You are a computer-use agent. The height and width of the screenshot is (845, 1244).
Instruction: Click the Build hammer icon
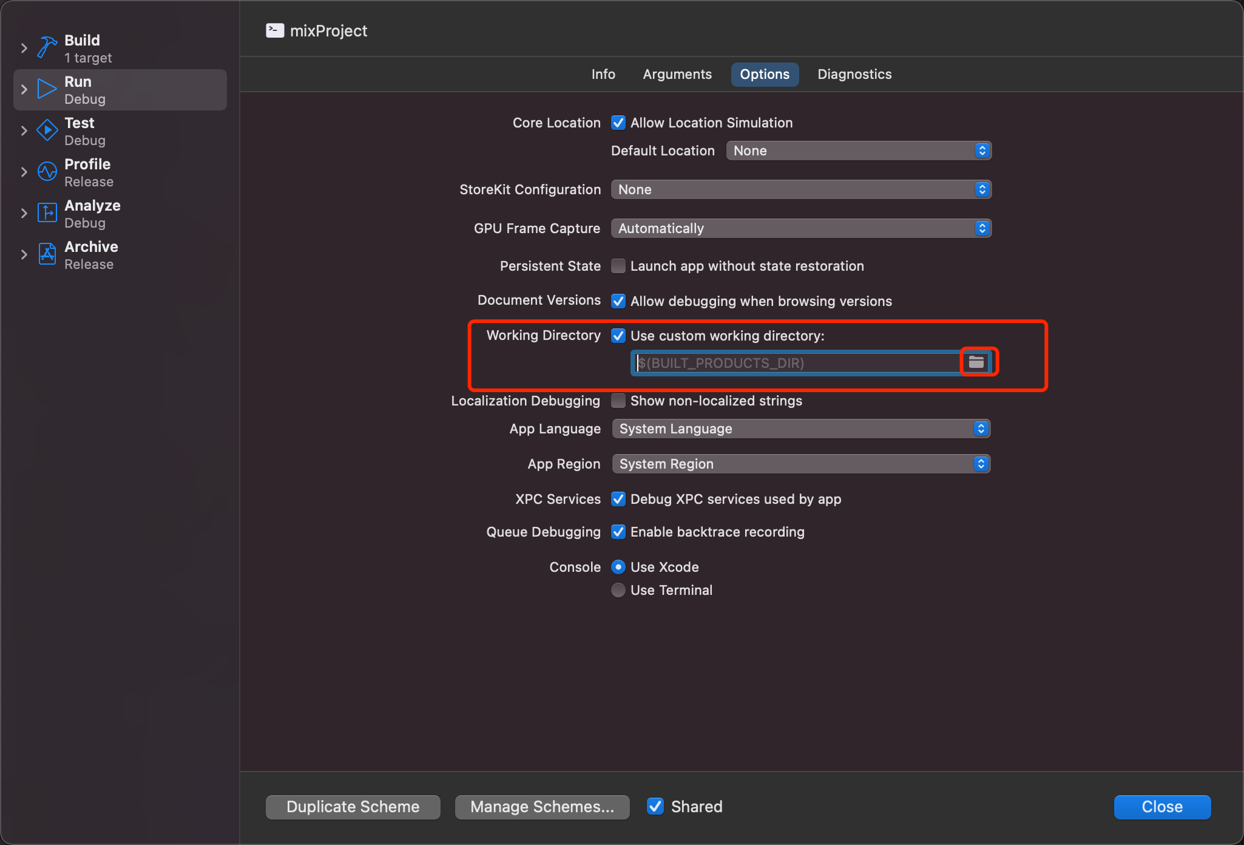(x=47, y=47)
